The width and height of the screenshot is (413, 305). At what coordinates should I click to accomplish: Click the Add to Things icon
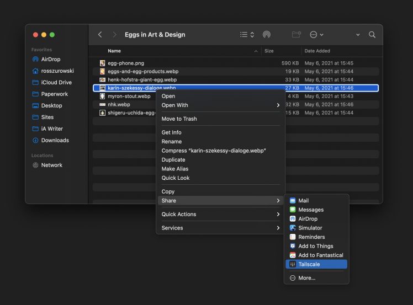coord(293,246)
